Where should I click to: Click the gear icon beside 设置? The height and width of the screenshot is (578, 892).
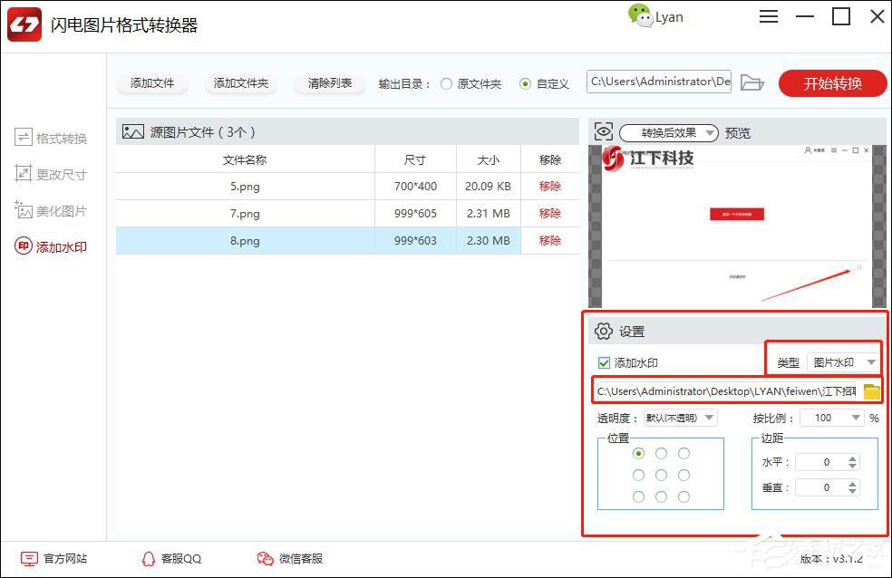coord(604,331)
